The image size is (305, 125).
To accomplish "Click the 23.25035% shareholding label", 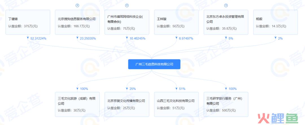I will click(x=88, y=38).
